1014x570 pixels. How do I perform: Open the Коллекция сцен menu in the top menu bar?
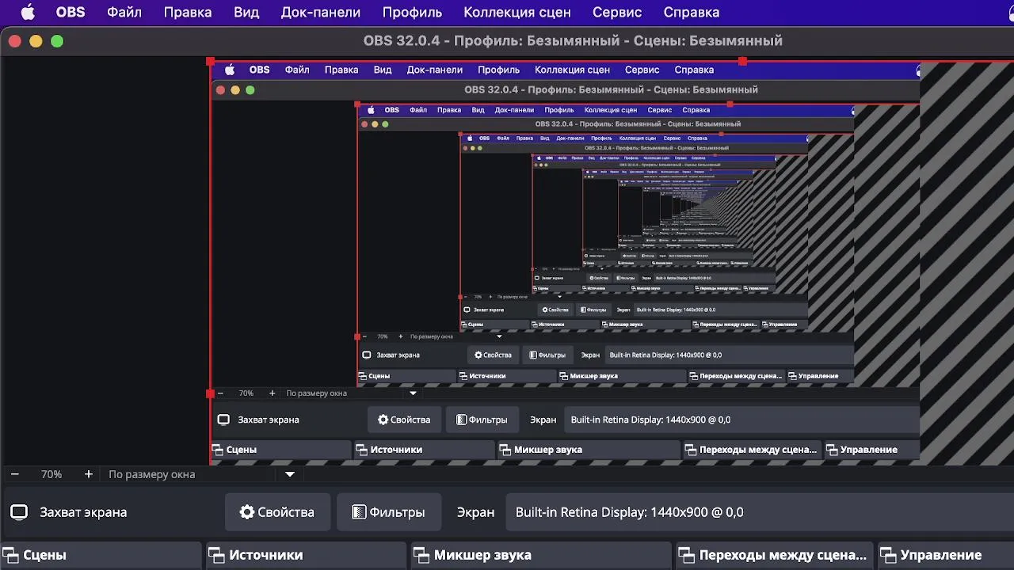point(517,12)
